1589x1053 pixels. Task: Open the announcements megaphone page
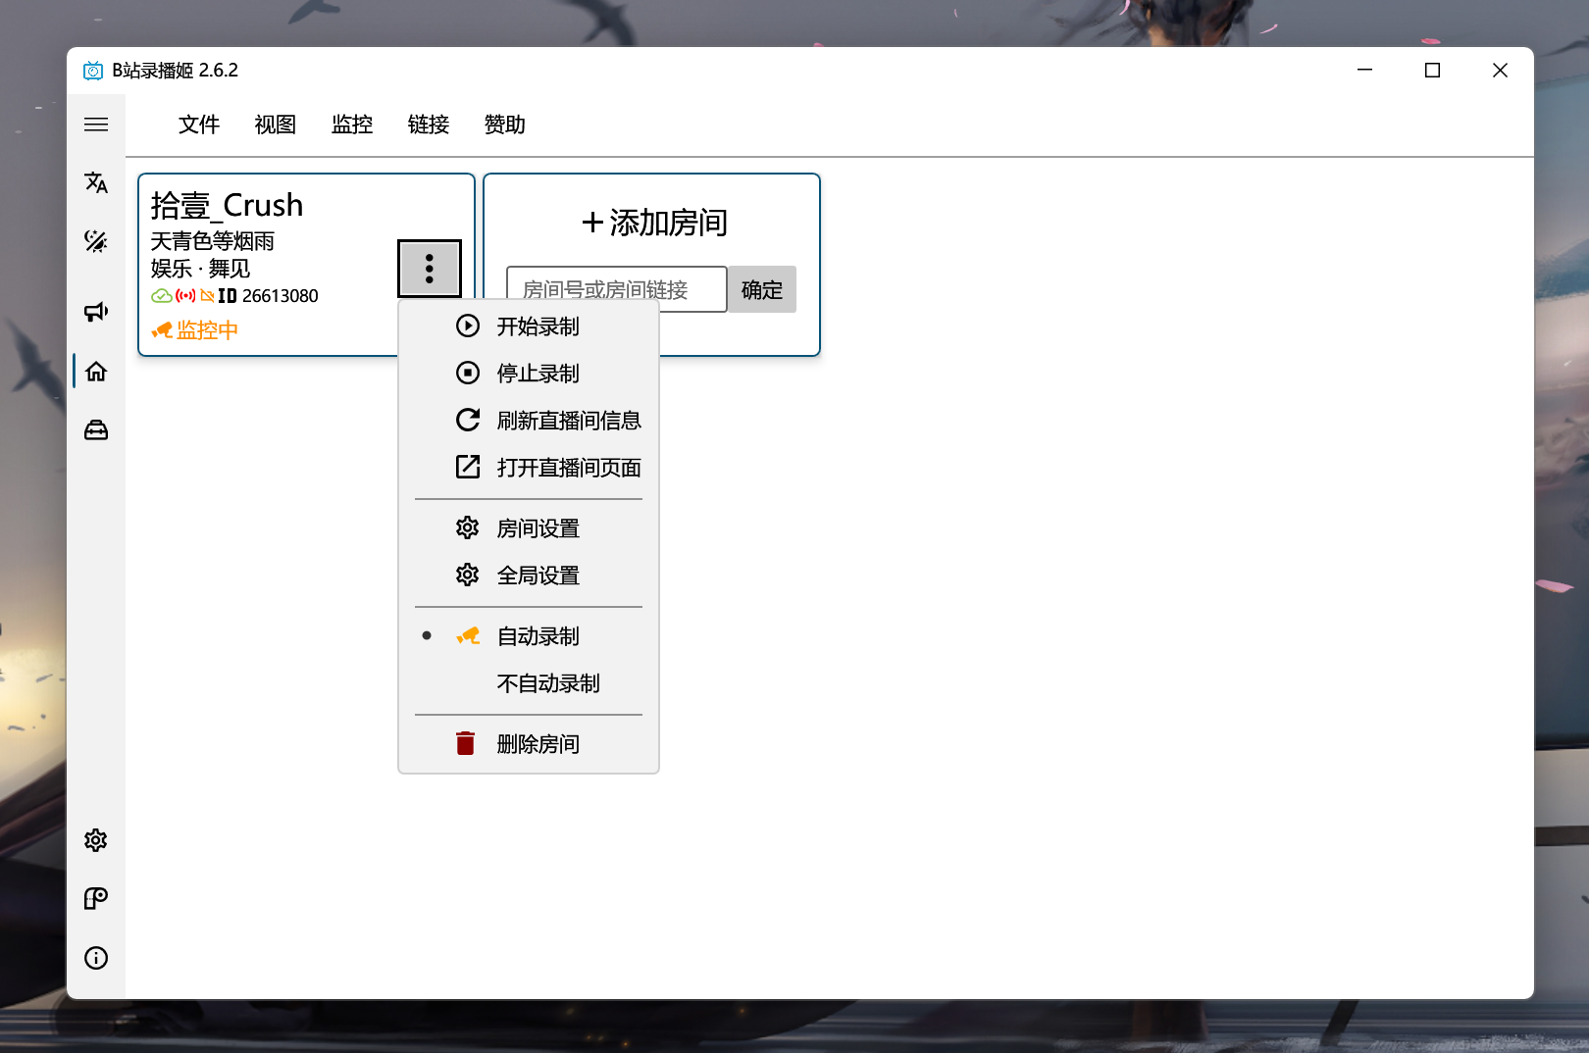[96, 312]
